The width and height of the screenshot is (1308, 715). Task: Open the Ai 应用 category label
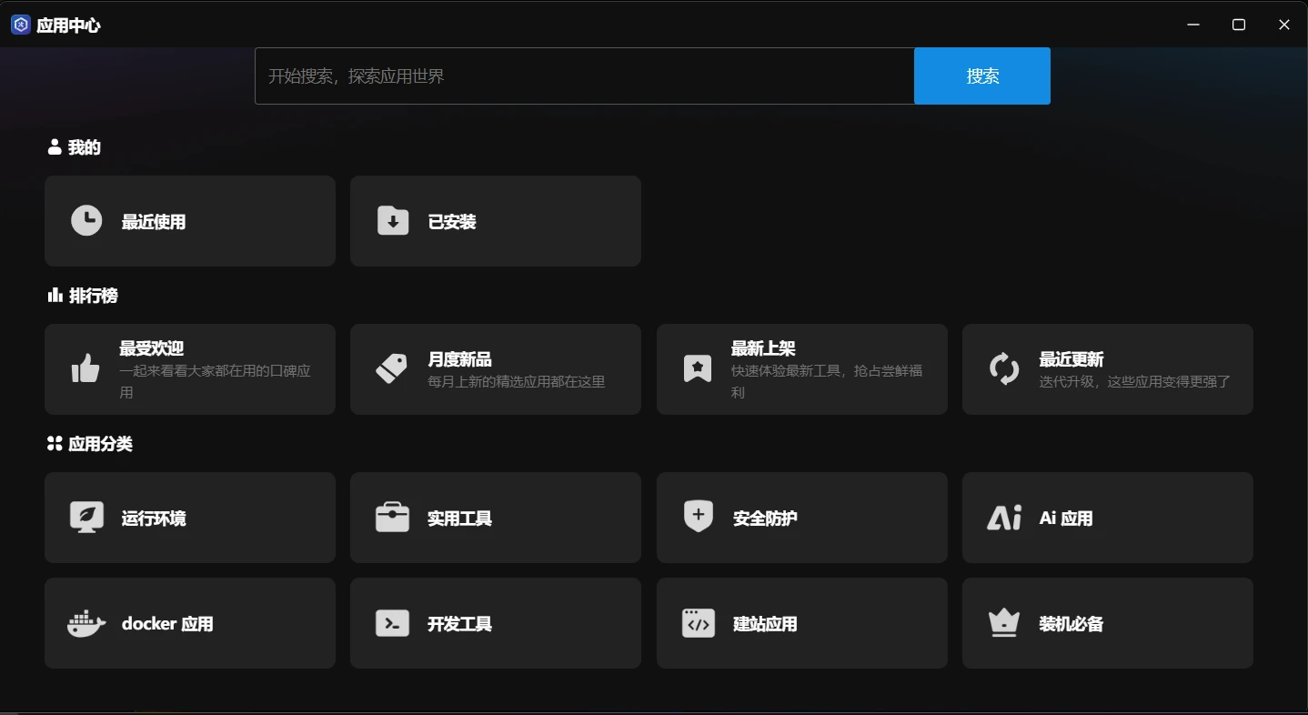pos(1066,519)
